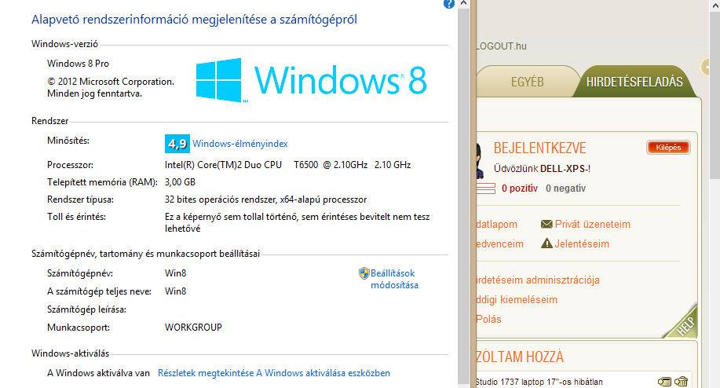Click the BEJELENTKEZVE heading
Screen dimensions: 720x388
(x=540, y=148)
